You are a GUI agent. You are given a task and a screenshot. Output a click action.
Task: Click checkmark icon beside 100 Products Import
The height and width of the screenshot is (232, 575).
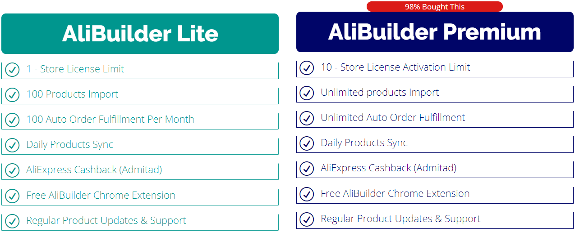tap(12, 95)
